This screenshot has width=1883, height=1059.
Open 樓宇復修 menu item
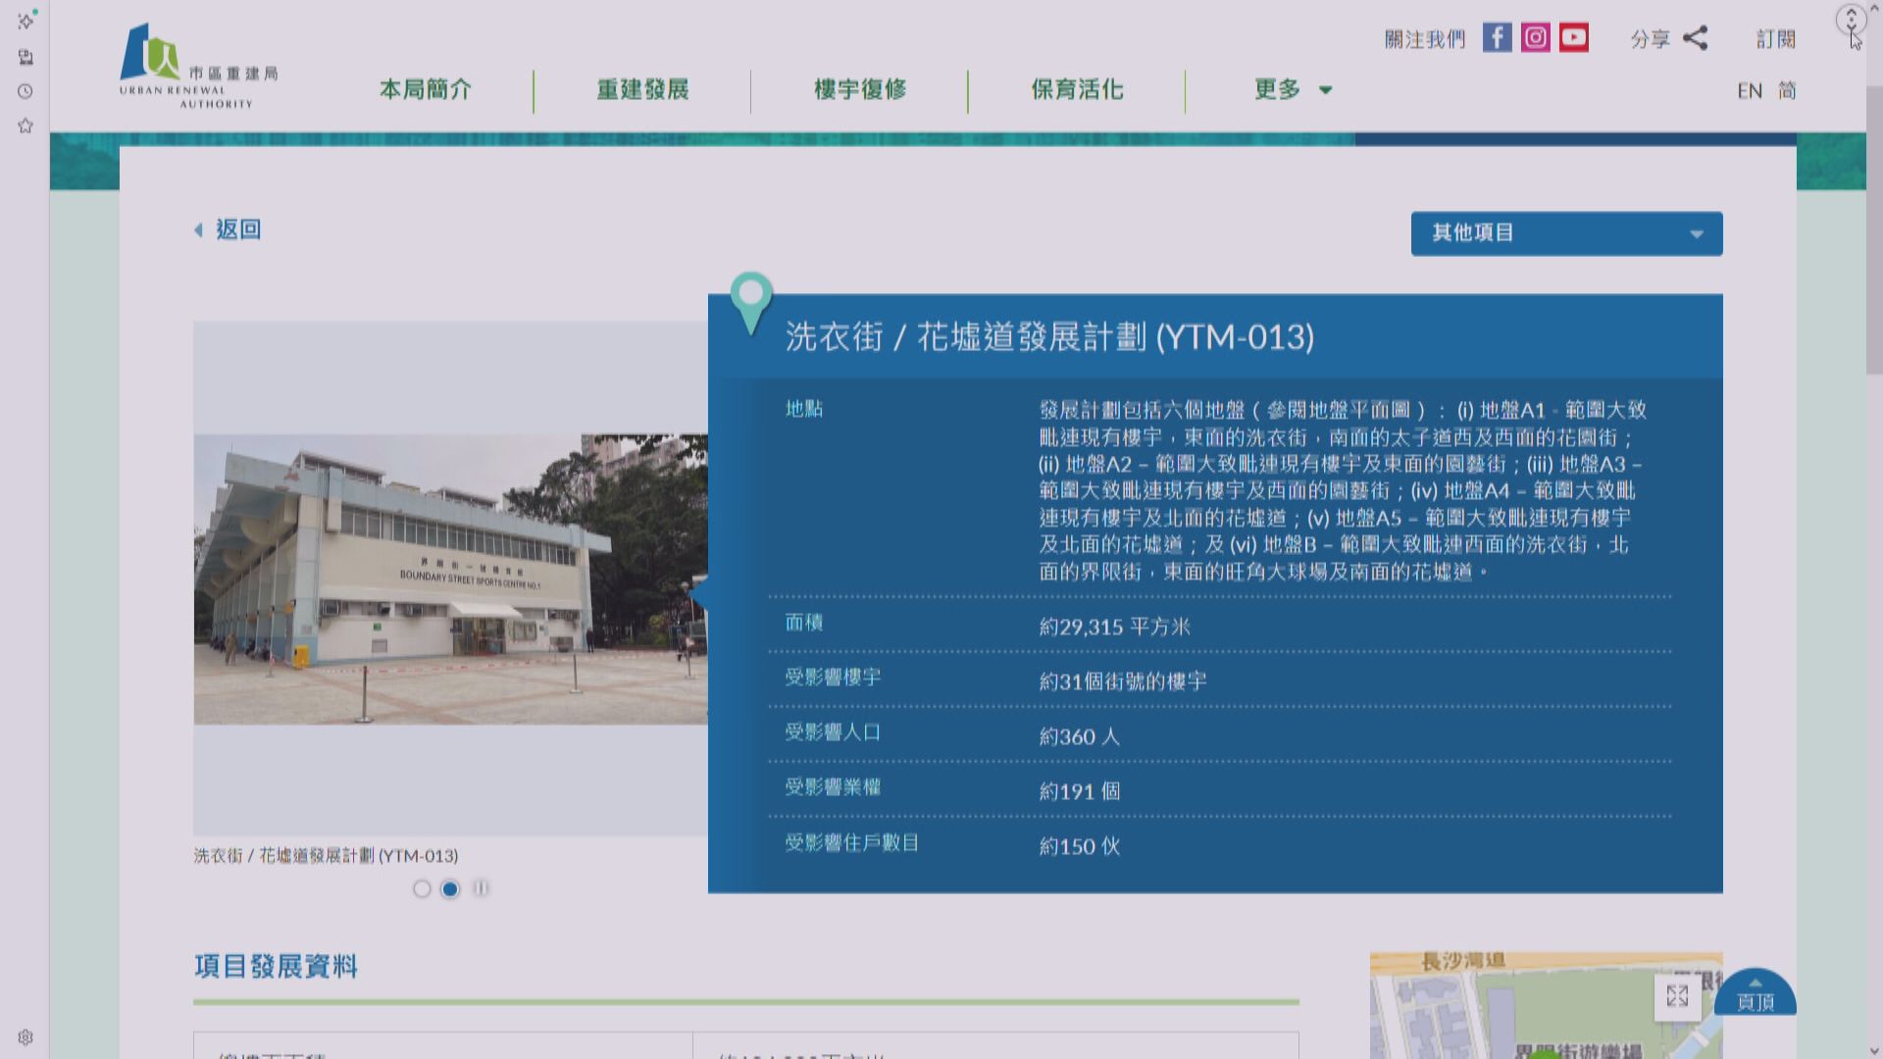[860, 90]
